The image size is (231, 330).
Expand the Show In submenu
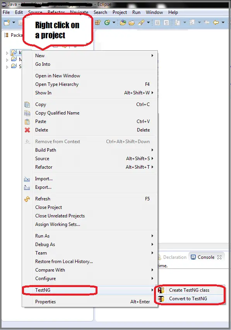click(x=90, y=93)
